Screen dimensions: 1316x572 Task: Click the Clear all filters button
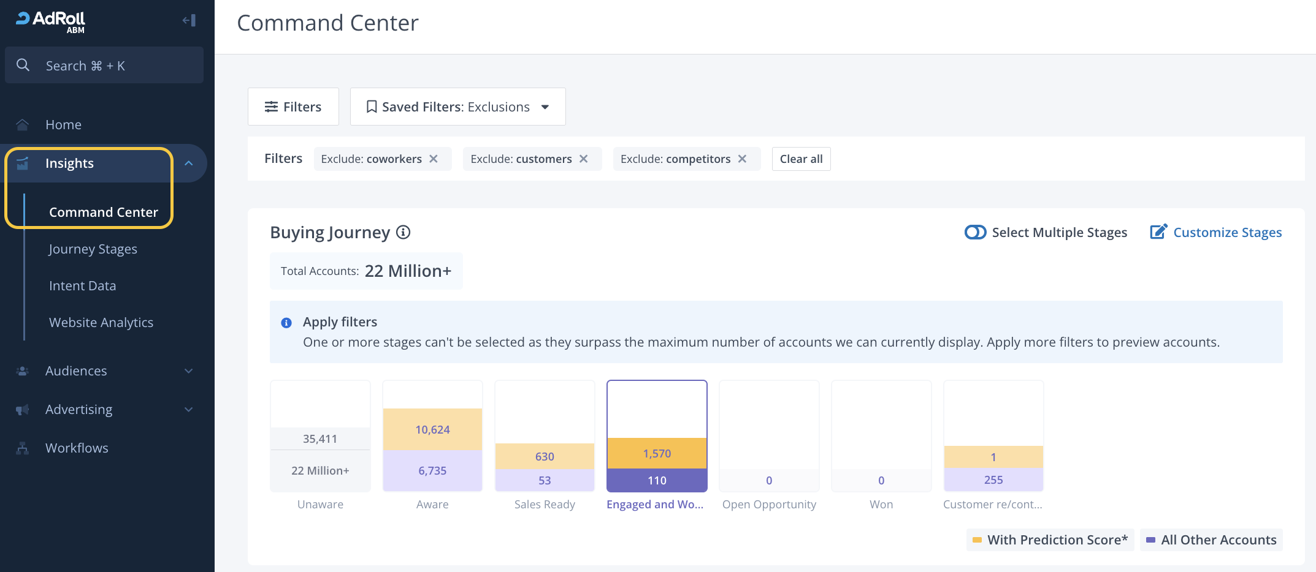click(x=801, y=159)
